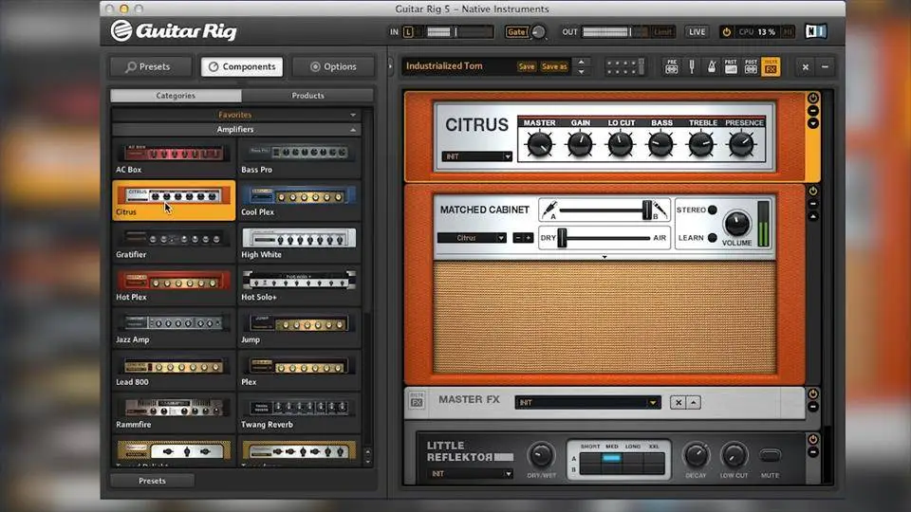Click the Native Instruments NI logo
Screen dimensions: 911x512
point(816,31)
